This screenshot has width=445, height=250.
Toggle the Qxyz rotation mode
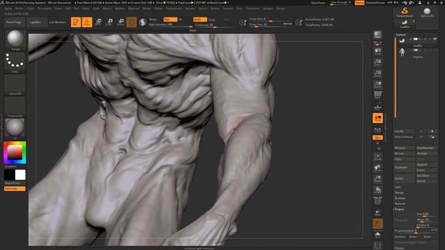click(378, 137)
